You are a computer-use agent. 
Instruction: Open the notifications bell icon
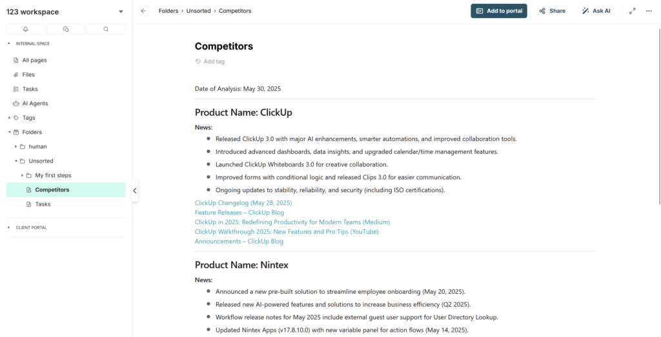26,29
